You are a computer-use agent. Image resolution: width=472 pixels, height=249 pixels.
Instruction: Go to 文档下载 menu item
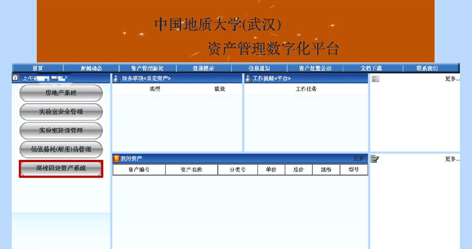(x=371, y=68)
